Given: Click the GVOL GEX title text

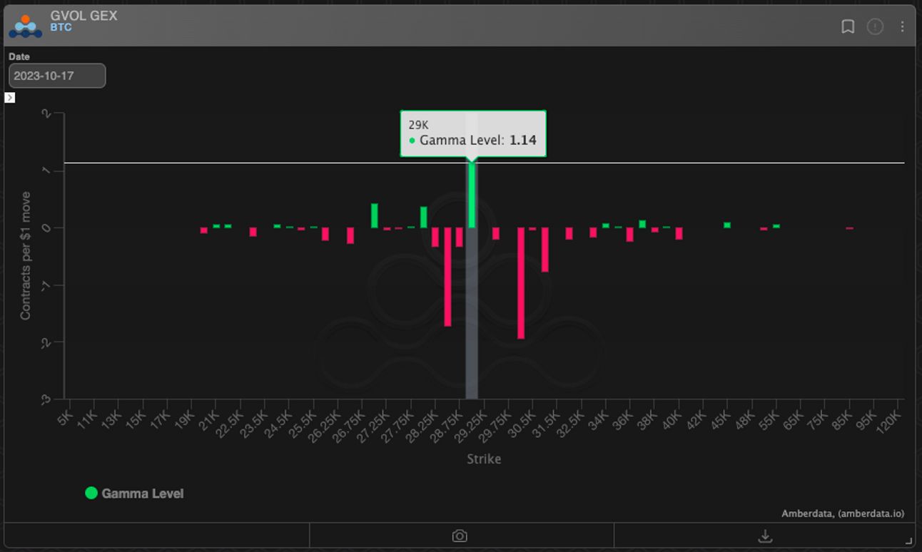Looking at the screenshot, I should 83,16.
